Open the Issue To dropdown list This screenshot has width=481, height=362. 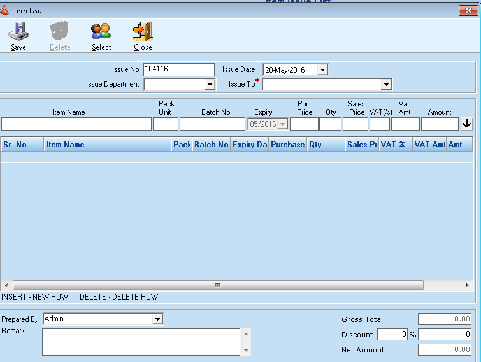[x=385, y=85]
